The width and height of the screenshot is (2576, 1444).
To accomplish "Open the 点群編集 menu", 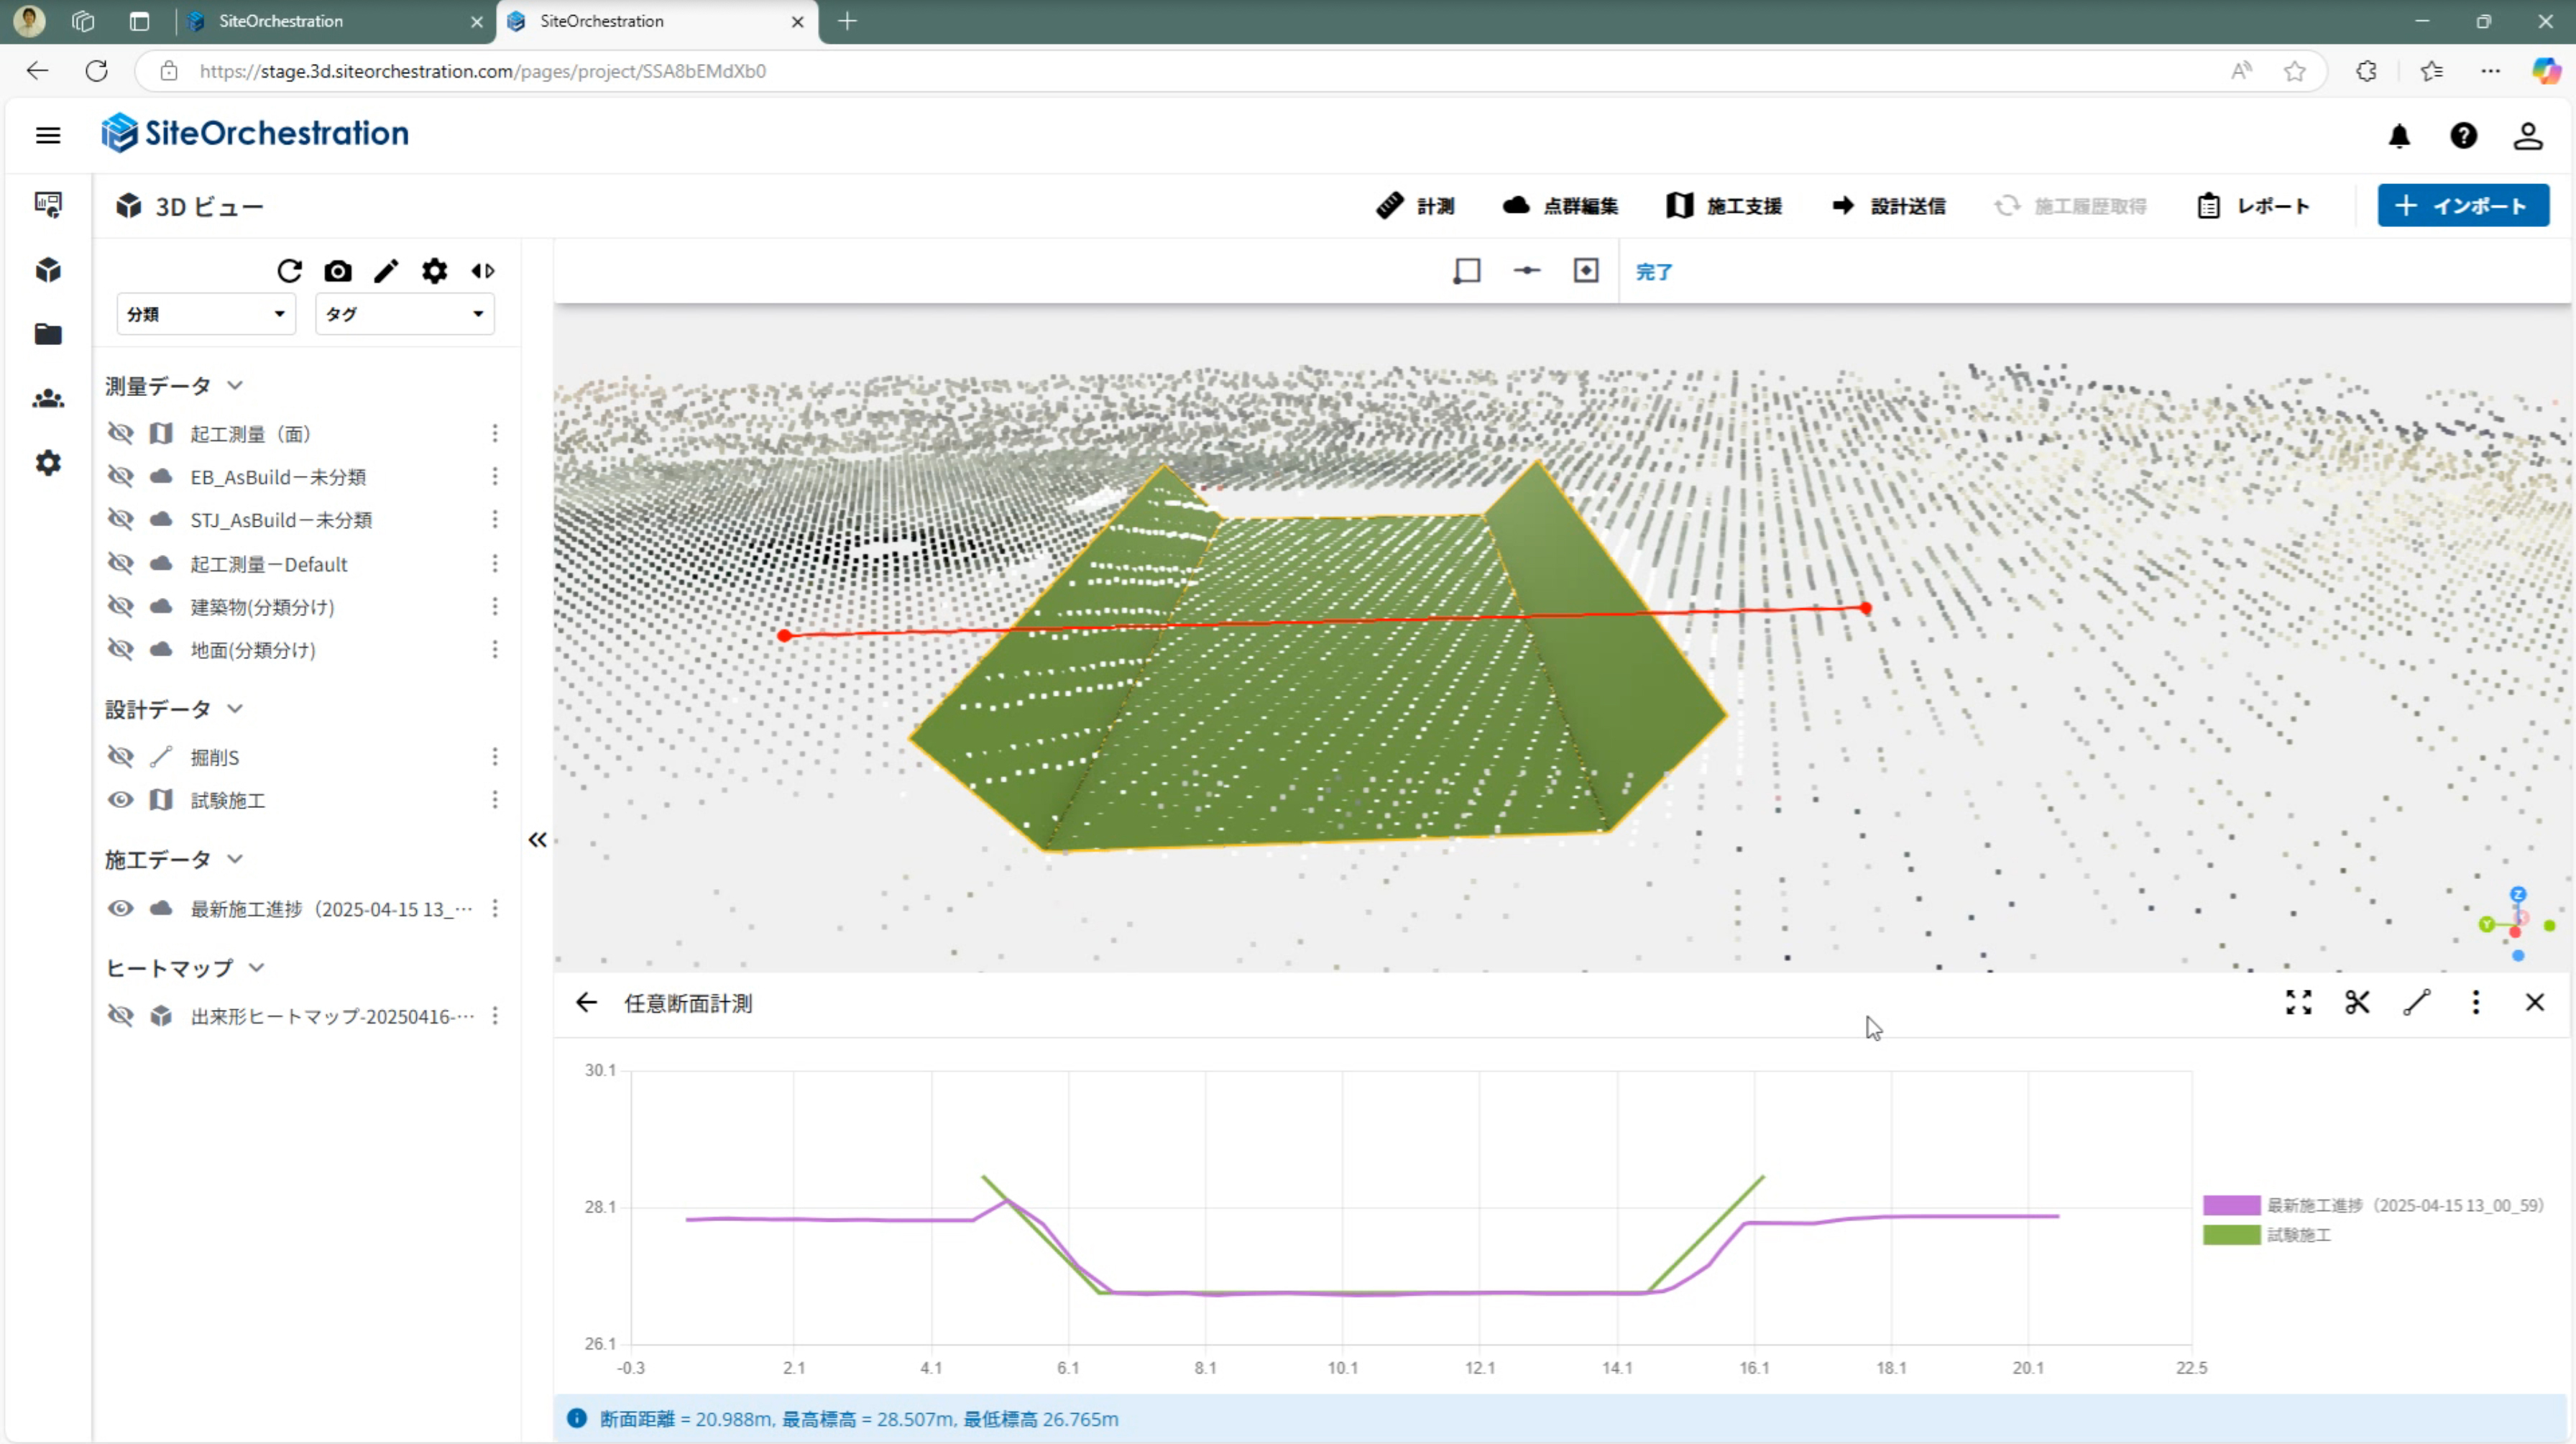I will (1560, 206).
